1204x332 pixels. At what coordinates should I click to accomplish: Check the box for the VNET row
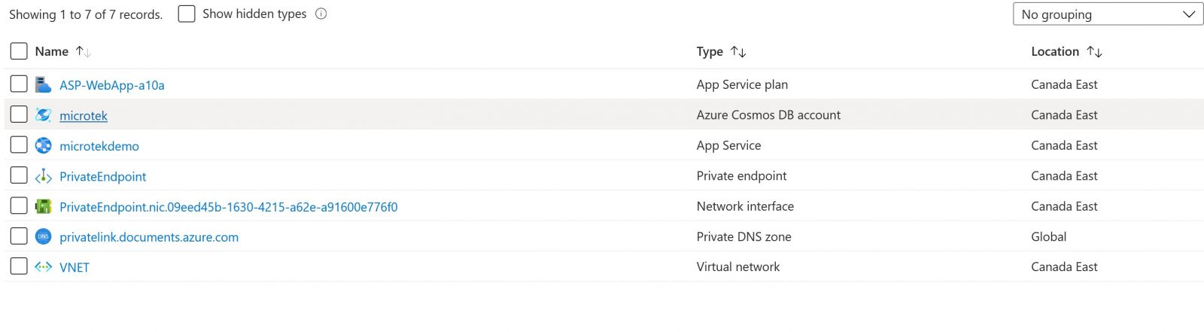pos(19,266)
